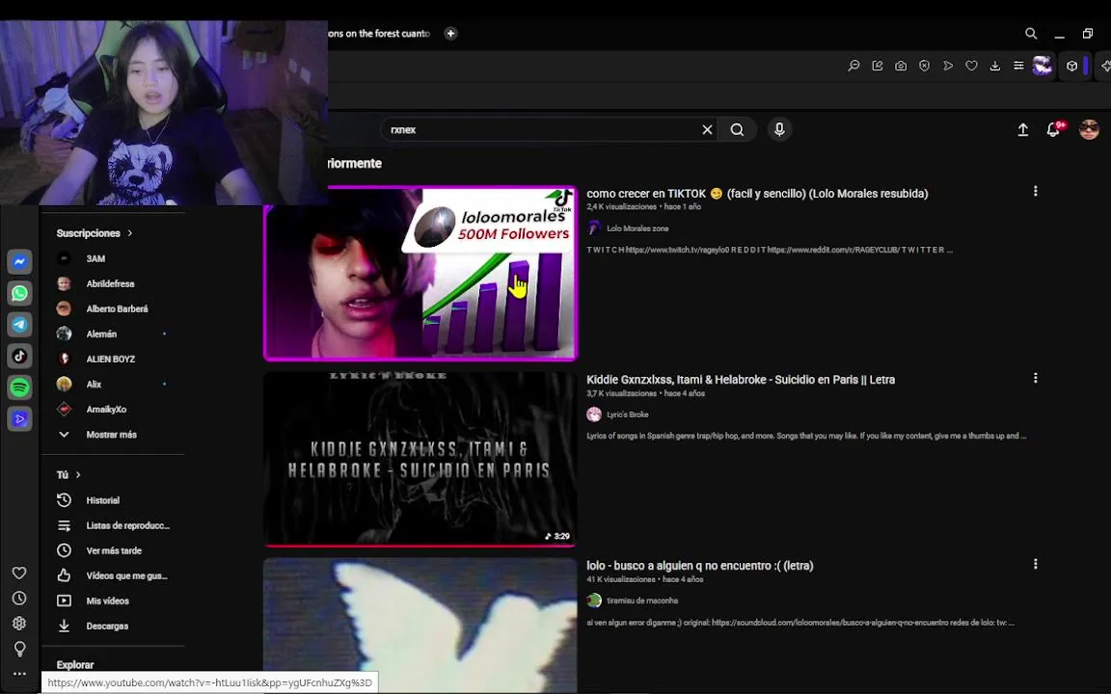Play the Suicidio en Paris lyric thumbnail
1111x694 pixels.
click(420, 459)
